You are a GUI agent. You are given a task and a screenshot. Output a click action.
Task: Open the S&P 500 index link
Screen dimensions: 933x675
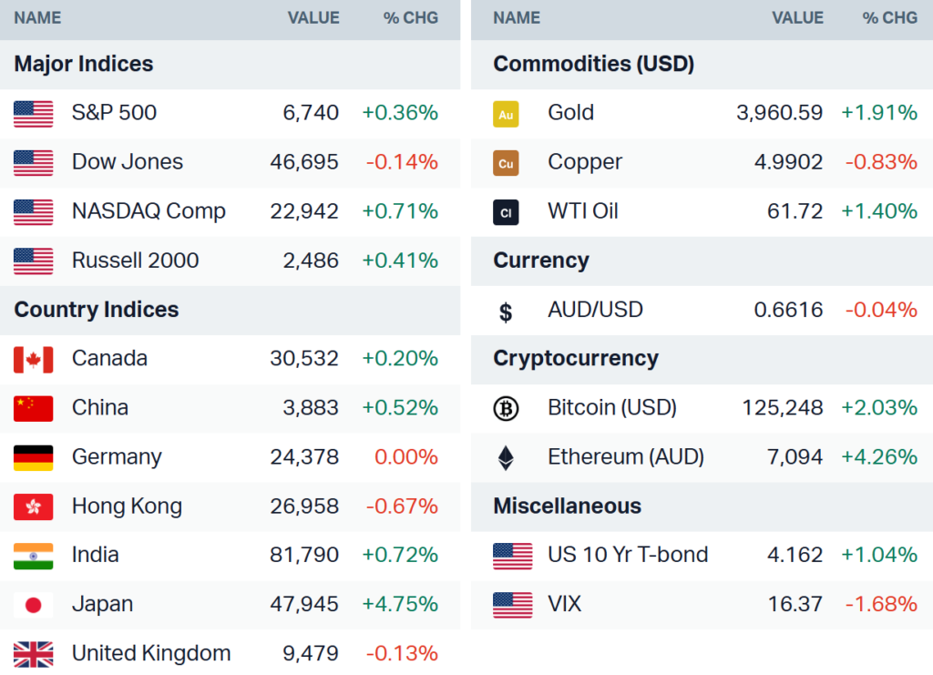[x=114, y=113]
